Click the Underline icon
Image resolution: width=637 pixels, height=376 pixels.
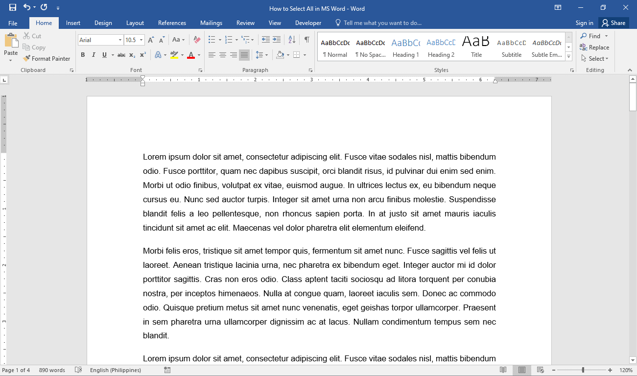pyautogui.click(x=103, y=55)
